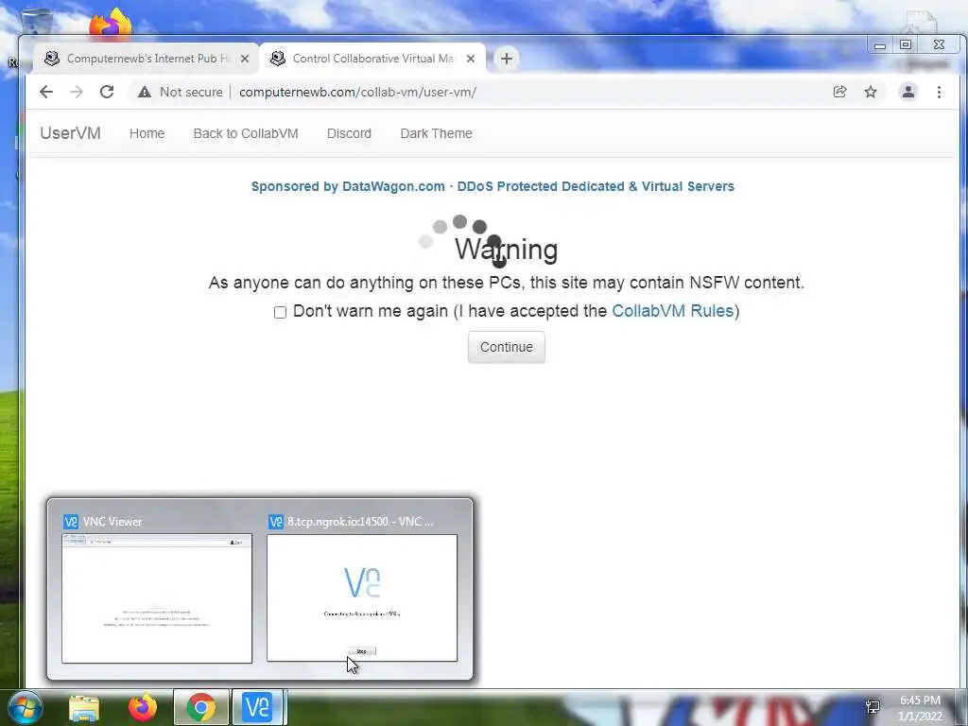Click the VNC Viewer taskbar icon
This screenshot has height=726, width=968.
click(x=257, y=707)
